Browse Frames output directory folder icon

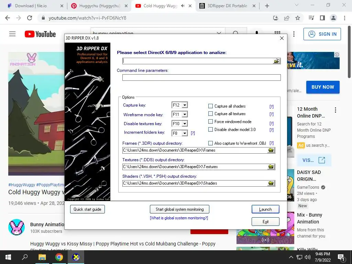point(271,150)
